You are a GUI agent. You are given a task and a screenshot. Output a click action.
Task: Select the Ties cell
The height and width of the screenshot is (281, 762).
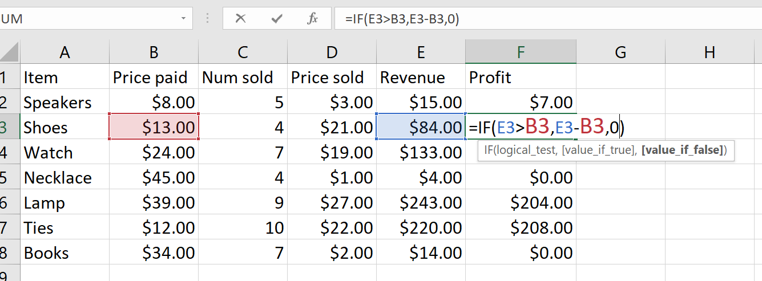64,227
